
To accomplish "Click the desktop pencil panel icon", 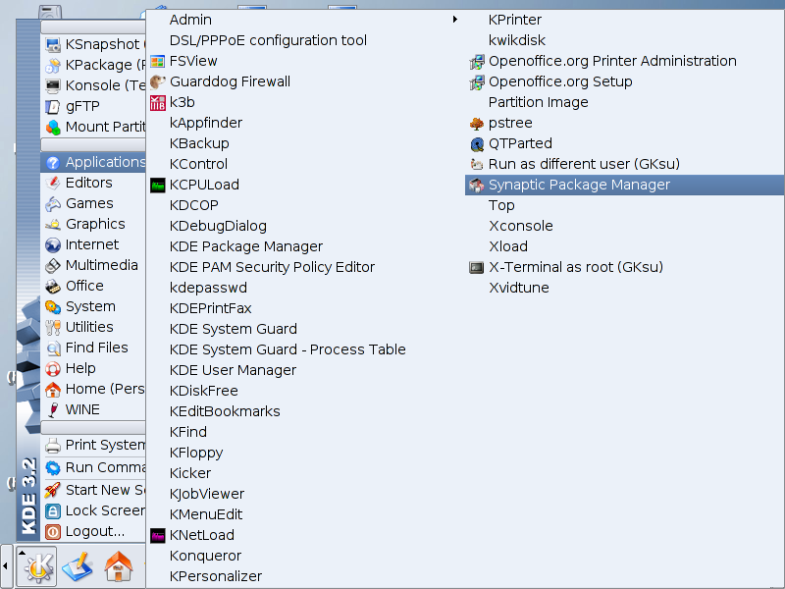I will coord(78,567).
